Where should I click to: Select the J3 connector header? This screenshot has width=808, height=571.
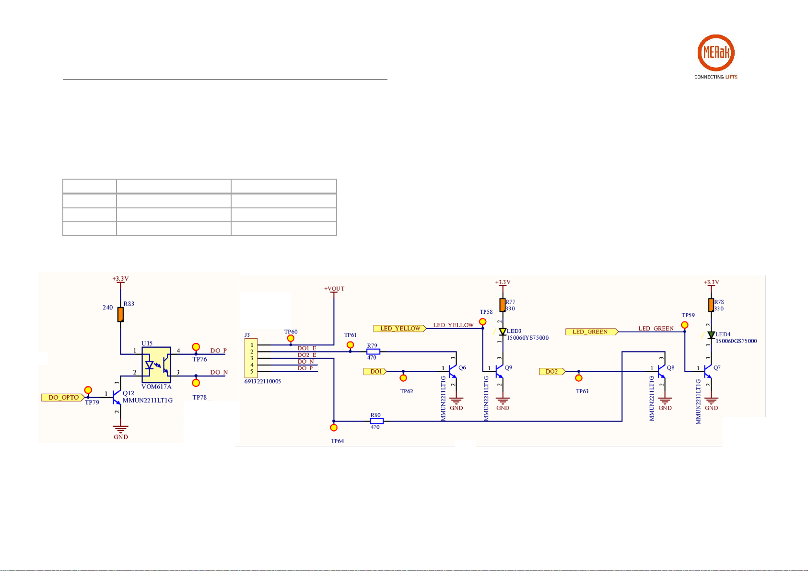pos(251,358)
